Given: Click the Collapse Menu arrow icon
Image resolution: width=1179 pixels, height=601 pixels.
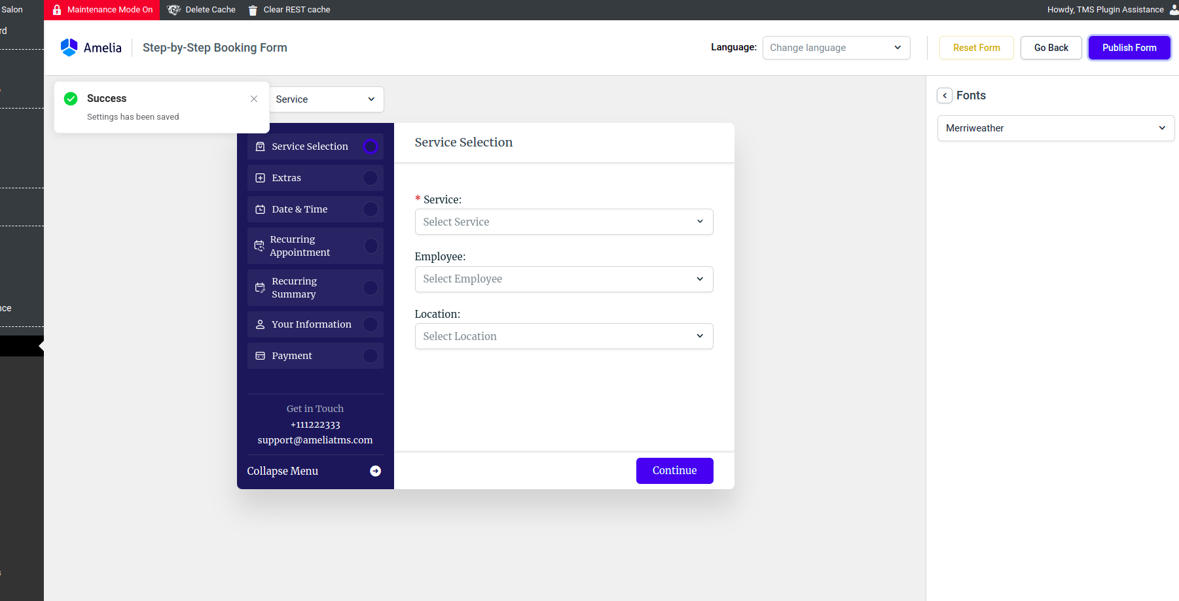Looking at the screenshot, I should point(376,471).
